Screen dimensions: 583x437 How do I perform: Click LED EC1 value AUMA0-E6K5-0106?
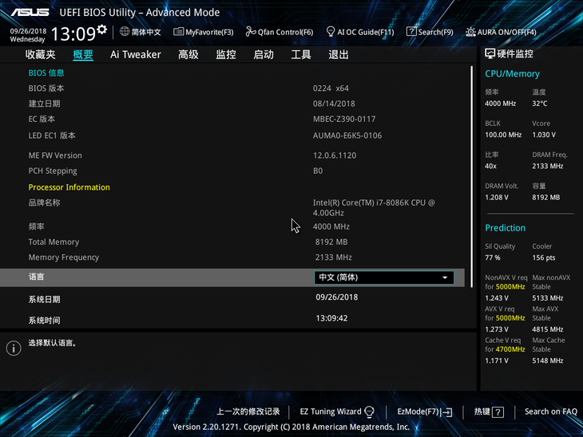click(347, 136)
